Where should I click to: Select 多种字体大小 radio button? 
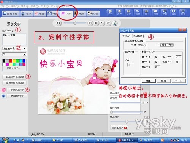tap(158, 45)
